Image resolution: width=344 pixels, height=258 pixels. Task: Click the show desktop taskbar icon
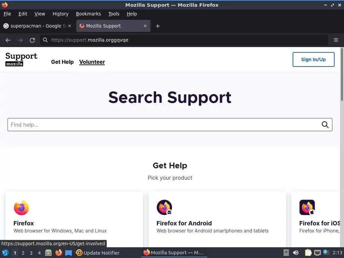[69, 253]
